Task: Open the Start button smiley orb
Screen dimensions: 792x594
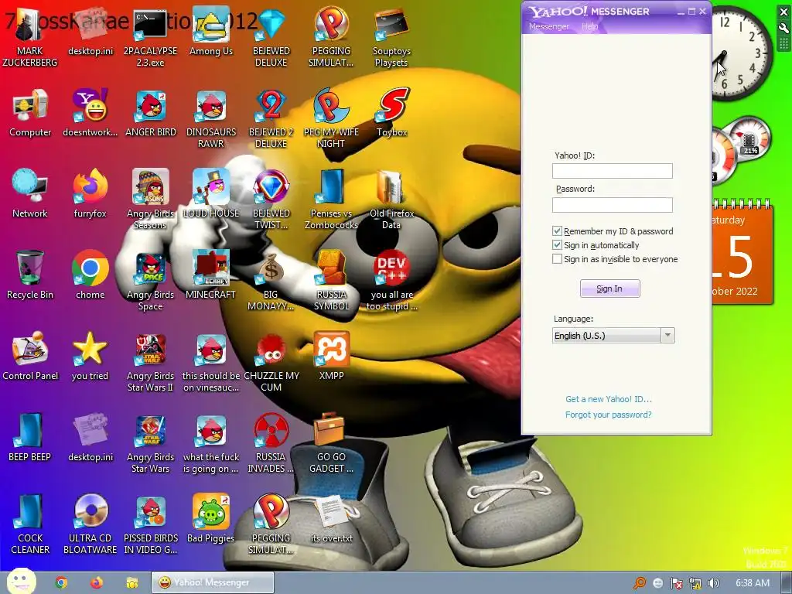Action: coord(22,581)
